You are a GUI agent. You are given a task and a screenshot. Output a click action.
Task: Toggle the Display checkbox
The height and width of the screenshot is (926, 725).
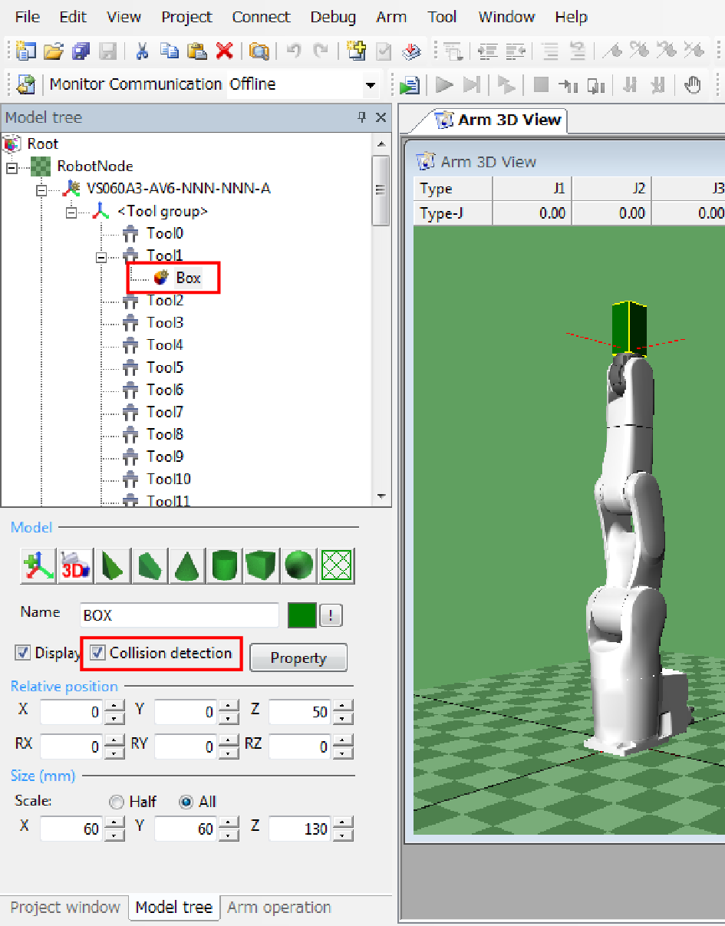(x=23, y=653)
